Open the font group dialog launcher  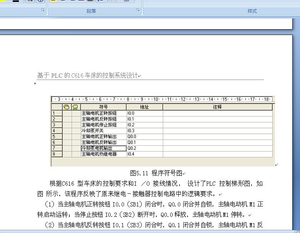(x=43, y=10)
